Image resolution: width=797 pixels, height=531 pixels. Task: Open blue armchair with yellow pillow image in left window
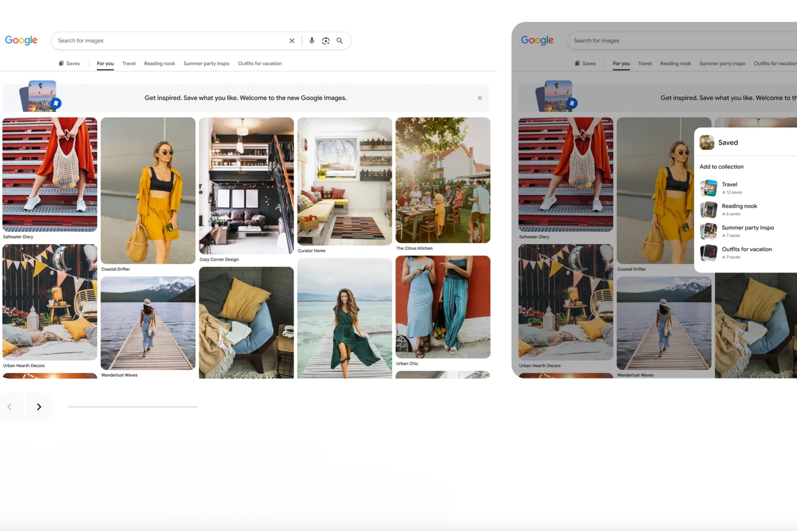pos(246,322)
